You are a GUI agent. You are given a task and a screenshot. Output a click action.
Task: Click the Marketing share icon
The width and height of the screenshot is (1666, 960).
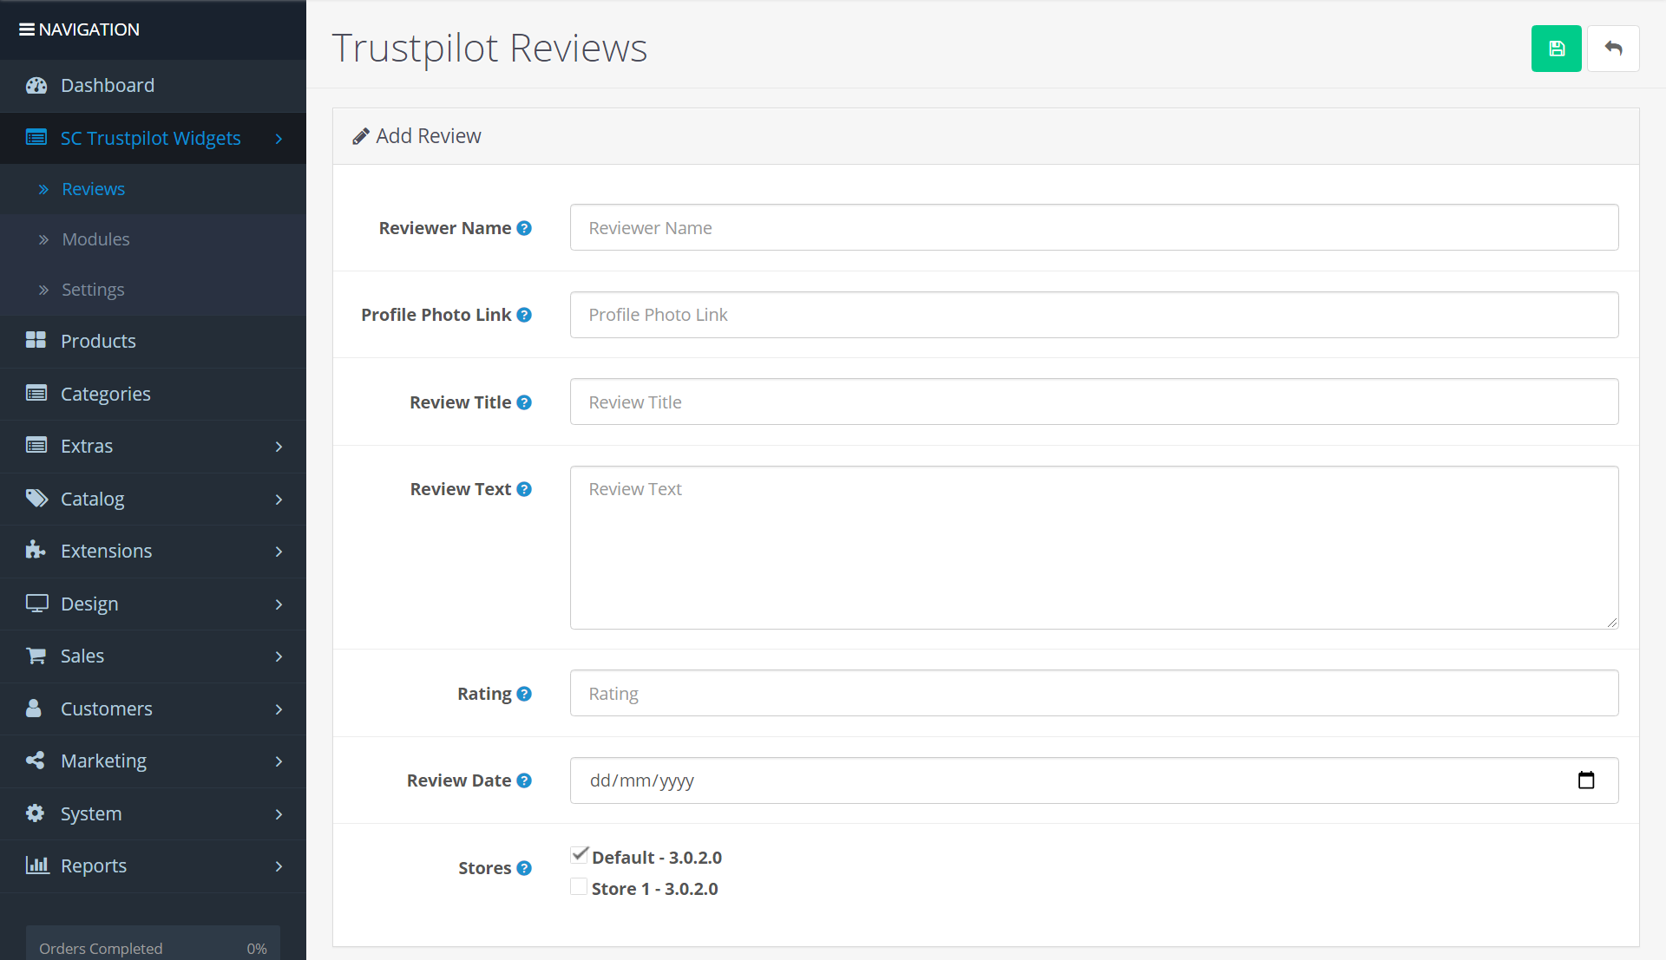click(x=36, y=761)
